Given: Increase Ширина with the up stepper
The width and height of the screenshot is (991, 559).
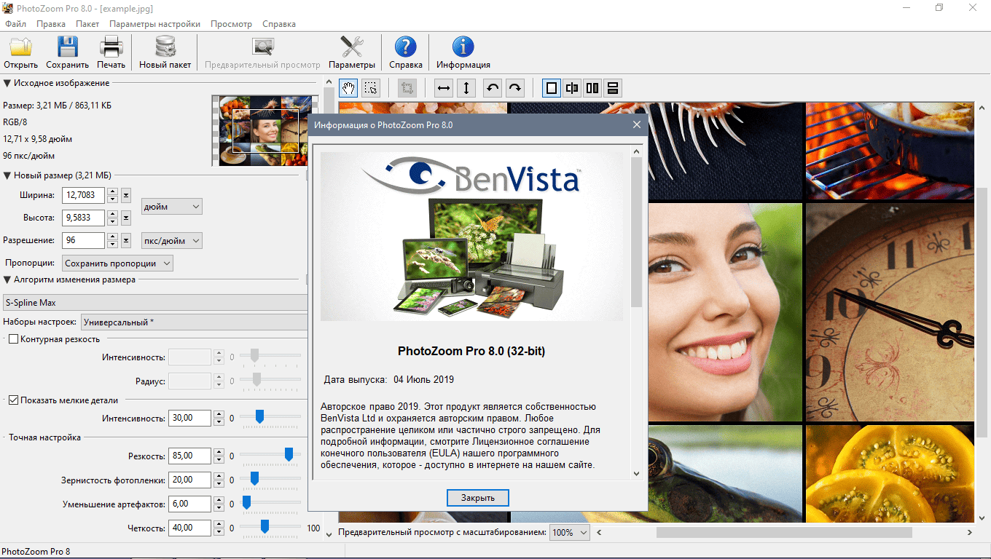Looking at the screenshot, I should 112,191.
